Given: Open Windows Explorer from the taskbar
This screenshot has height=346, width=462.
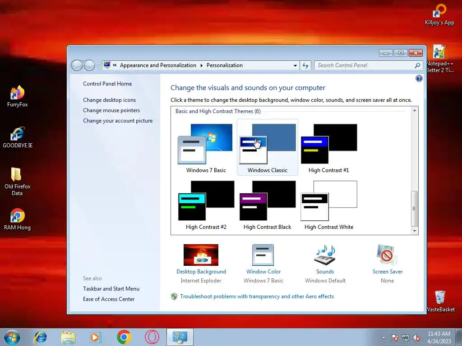Looking at the screenshot, I should [x=68, y=337].
